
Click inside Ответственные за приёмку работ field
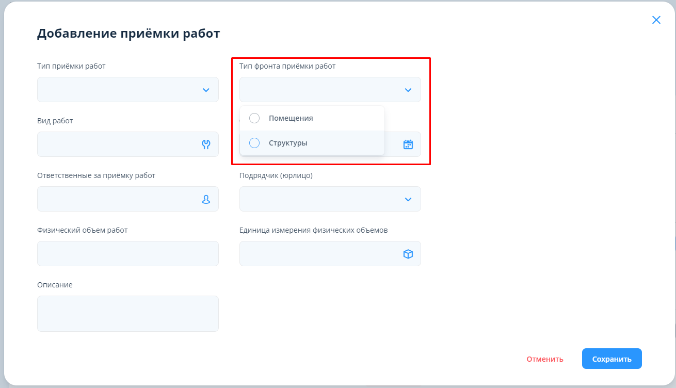116,199
